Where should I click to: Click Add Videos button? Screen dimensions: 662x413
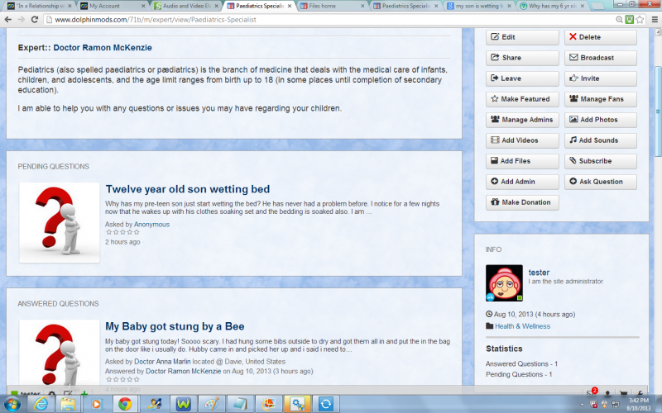pos(522,140)
